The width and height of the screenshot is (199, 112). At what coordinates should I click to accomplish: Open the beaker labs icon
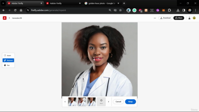189,18
